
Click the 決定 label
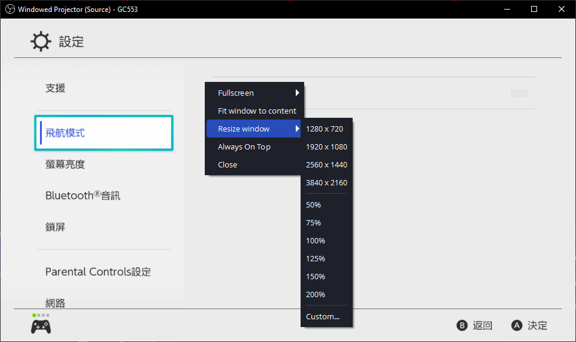tap(538, 325)
